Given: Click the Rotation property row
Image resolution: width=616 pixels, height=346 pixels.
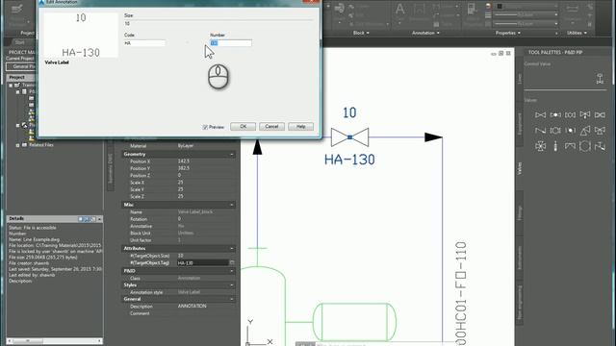Looking at the screenshot, I should coord(179,219).
